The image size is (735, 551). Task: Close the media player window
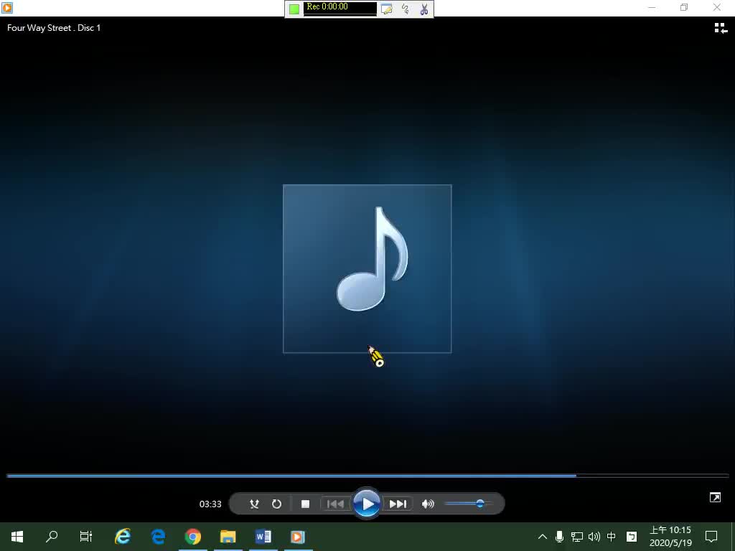(717, 7)
